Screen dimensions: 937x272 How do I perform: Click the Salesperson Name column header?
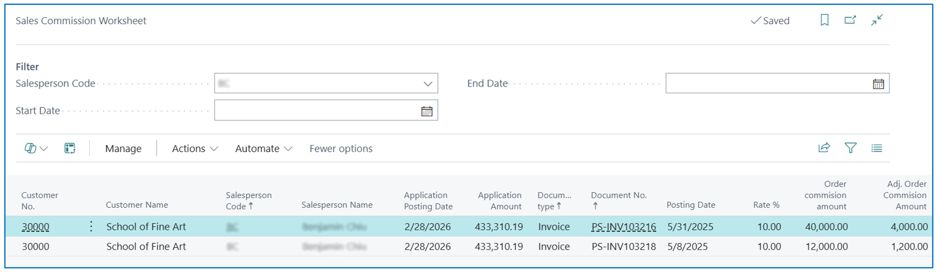click(x=337, y=205)
